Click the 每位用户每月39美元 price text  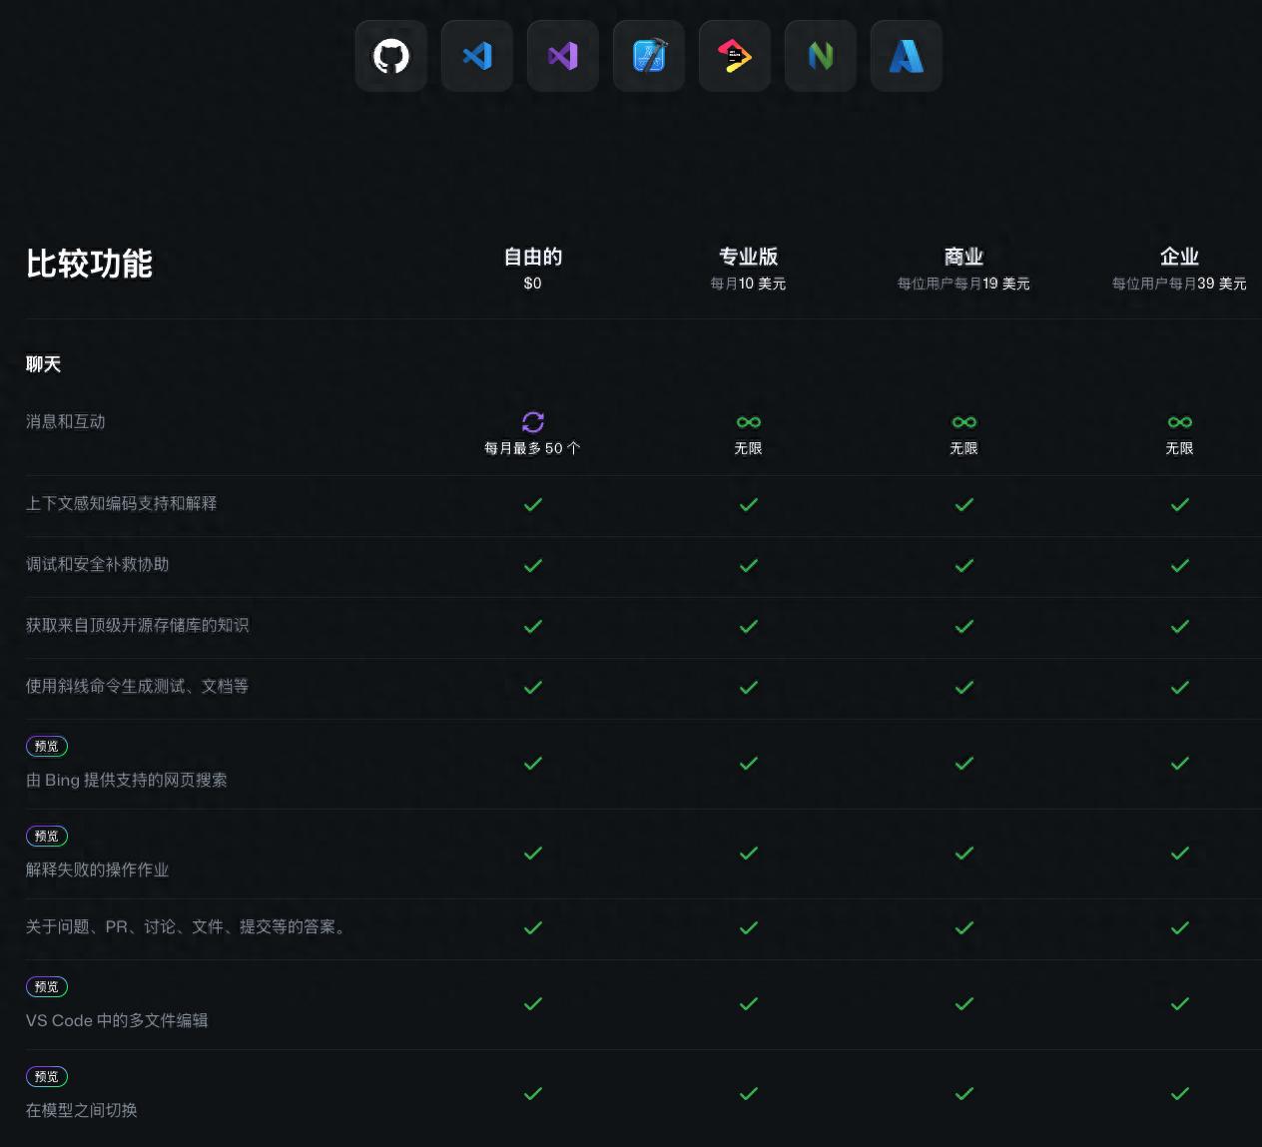click(1178, 283)
